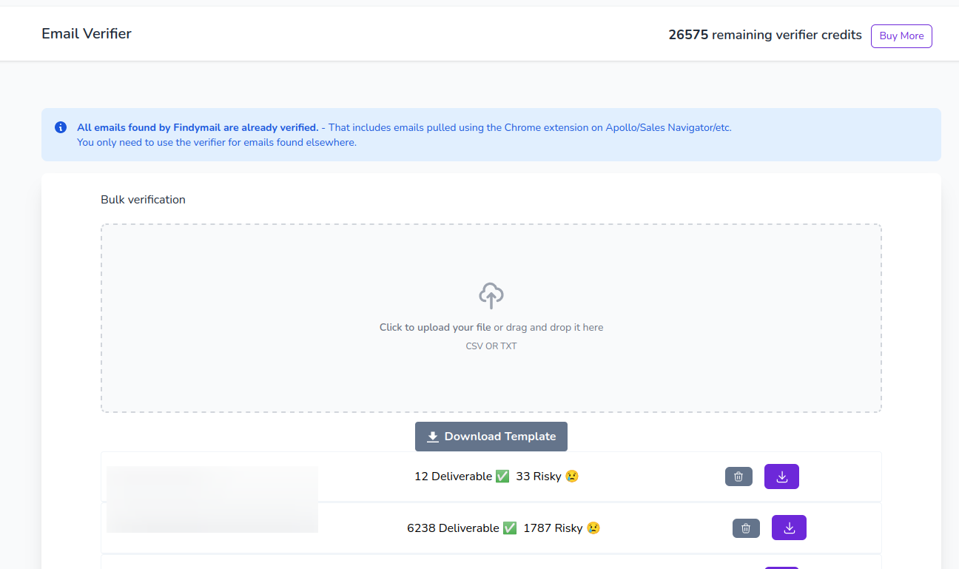This screenshot has height=569, width=959.
Task: Click the 1787 Risky count text
Action: point(553,528)
